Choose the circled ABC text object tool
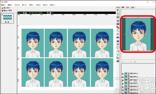The height and width of the screenshot is (94, 156). (x=118, y=17)
